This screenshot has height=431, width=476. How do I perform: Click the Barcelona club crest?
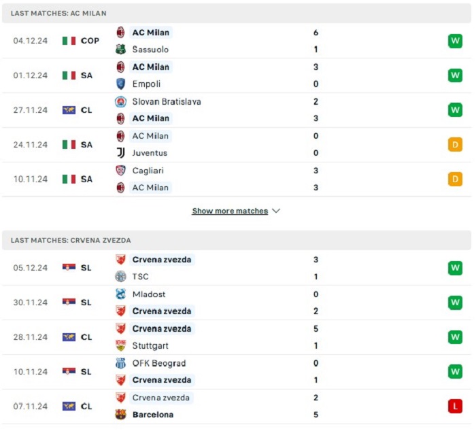[120, 414]
